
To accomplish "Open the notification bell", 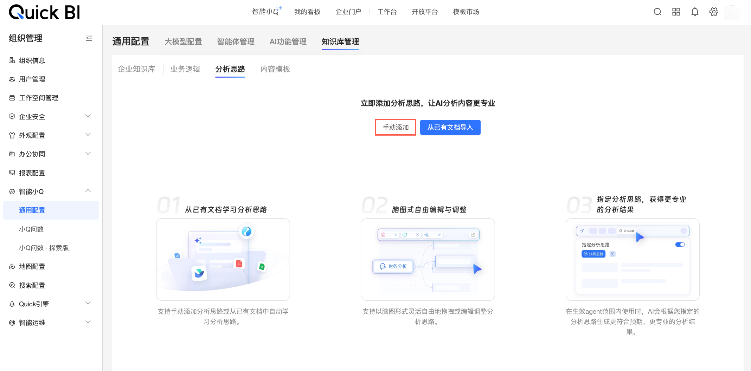I will 695,12.
